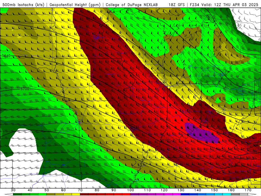Image resolution: width=261 pixels, height=196 pixels.
Task: Click the 50 knot legend value
Action: [x=47, y=190]
